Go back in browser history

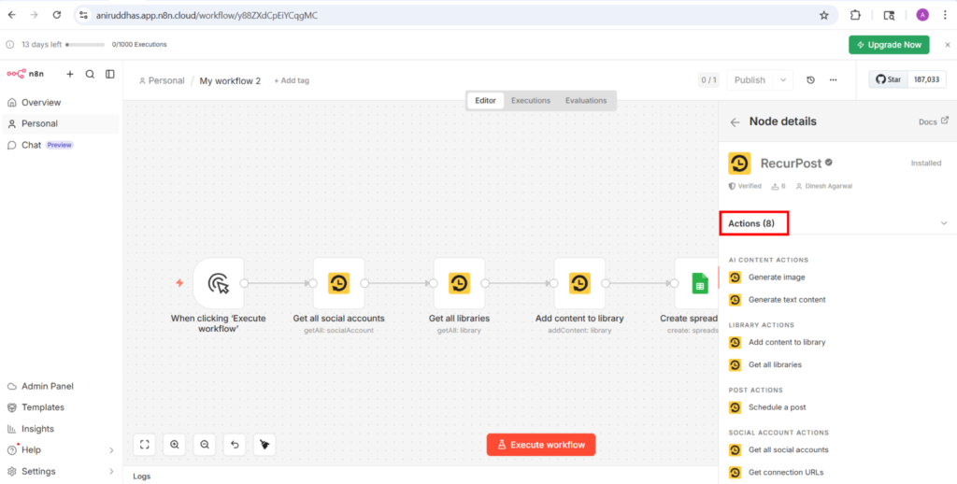11,15
